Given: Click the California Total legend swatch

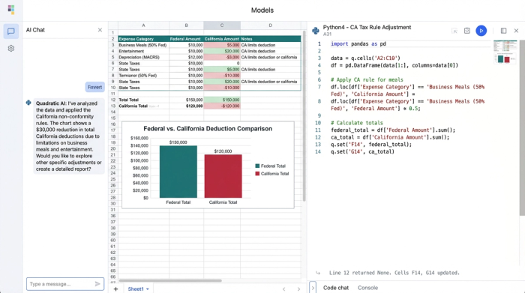Looking at the screenshot, I should (x=257, y=174).
